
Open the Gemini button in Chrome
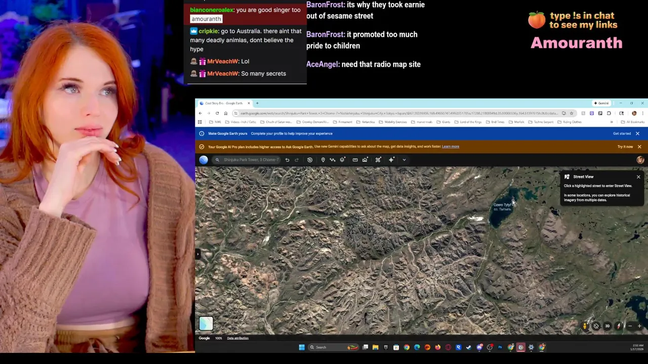(x=602, y=103)
